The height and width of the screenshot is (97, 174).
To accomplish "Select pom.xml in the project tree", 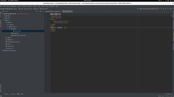I will click(9, 48).
